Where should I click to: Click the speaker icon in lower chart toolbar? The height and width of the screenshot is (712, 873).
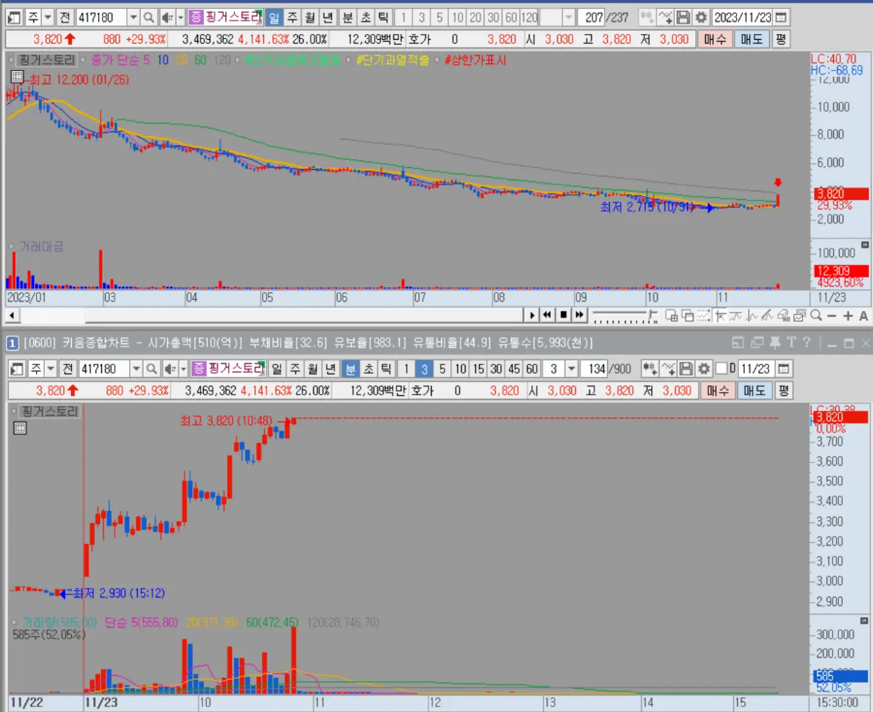(x=169, y=369)
